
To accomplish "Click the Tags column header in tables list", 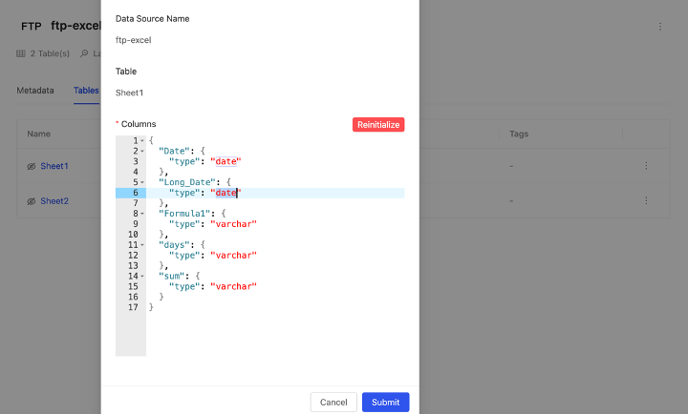I will [x=519, y=134].
